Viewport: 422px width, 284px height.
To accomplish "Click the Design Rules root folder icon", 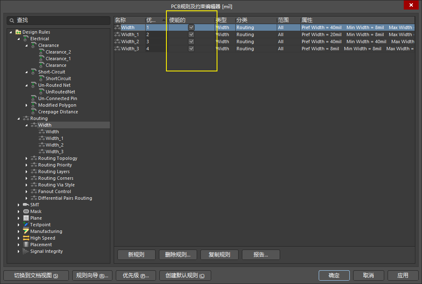I will [x=18, y=32].
